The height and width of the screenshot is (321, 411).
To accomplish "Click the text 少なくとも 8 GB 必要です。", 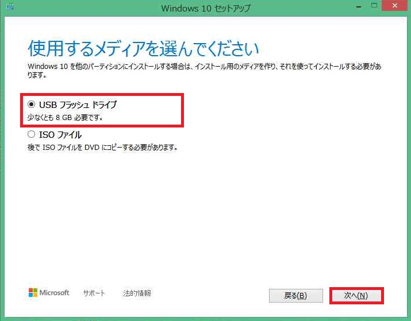I will pos(65,118).
